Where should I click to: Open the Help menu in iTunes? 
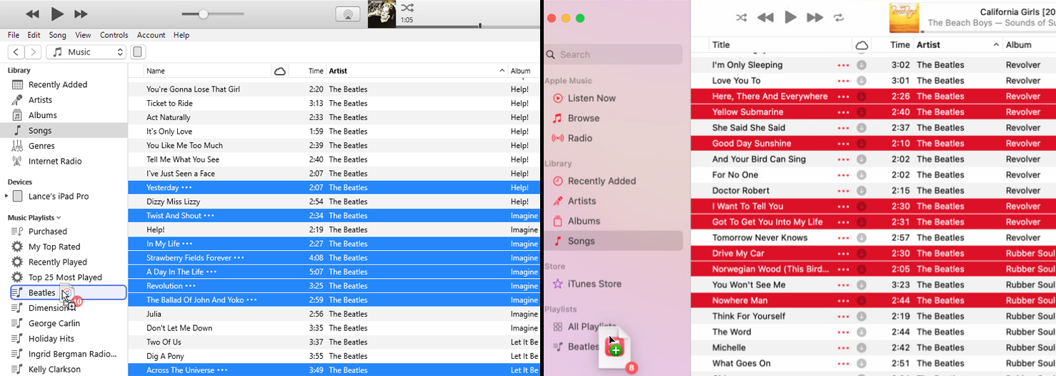(x=181, y=35)
